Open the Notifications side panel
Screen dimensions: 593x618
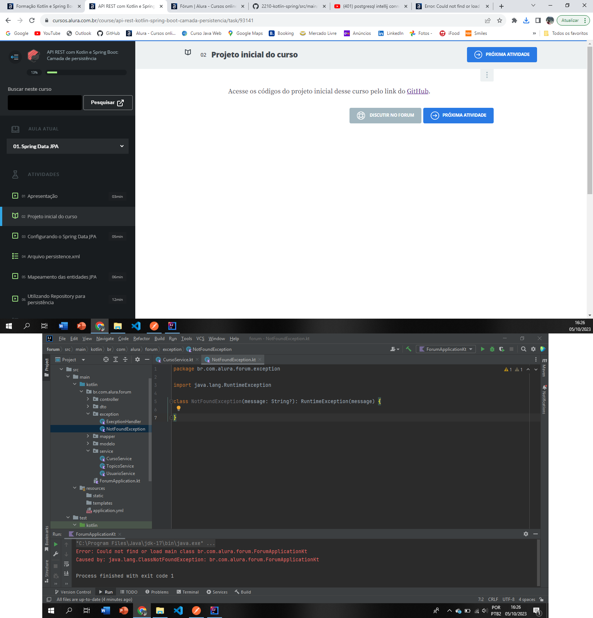(x=544, y=399)
